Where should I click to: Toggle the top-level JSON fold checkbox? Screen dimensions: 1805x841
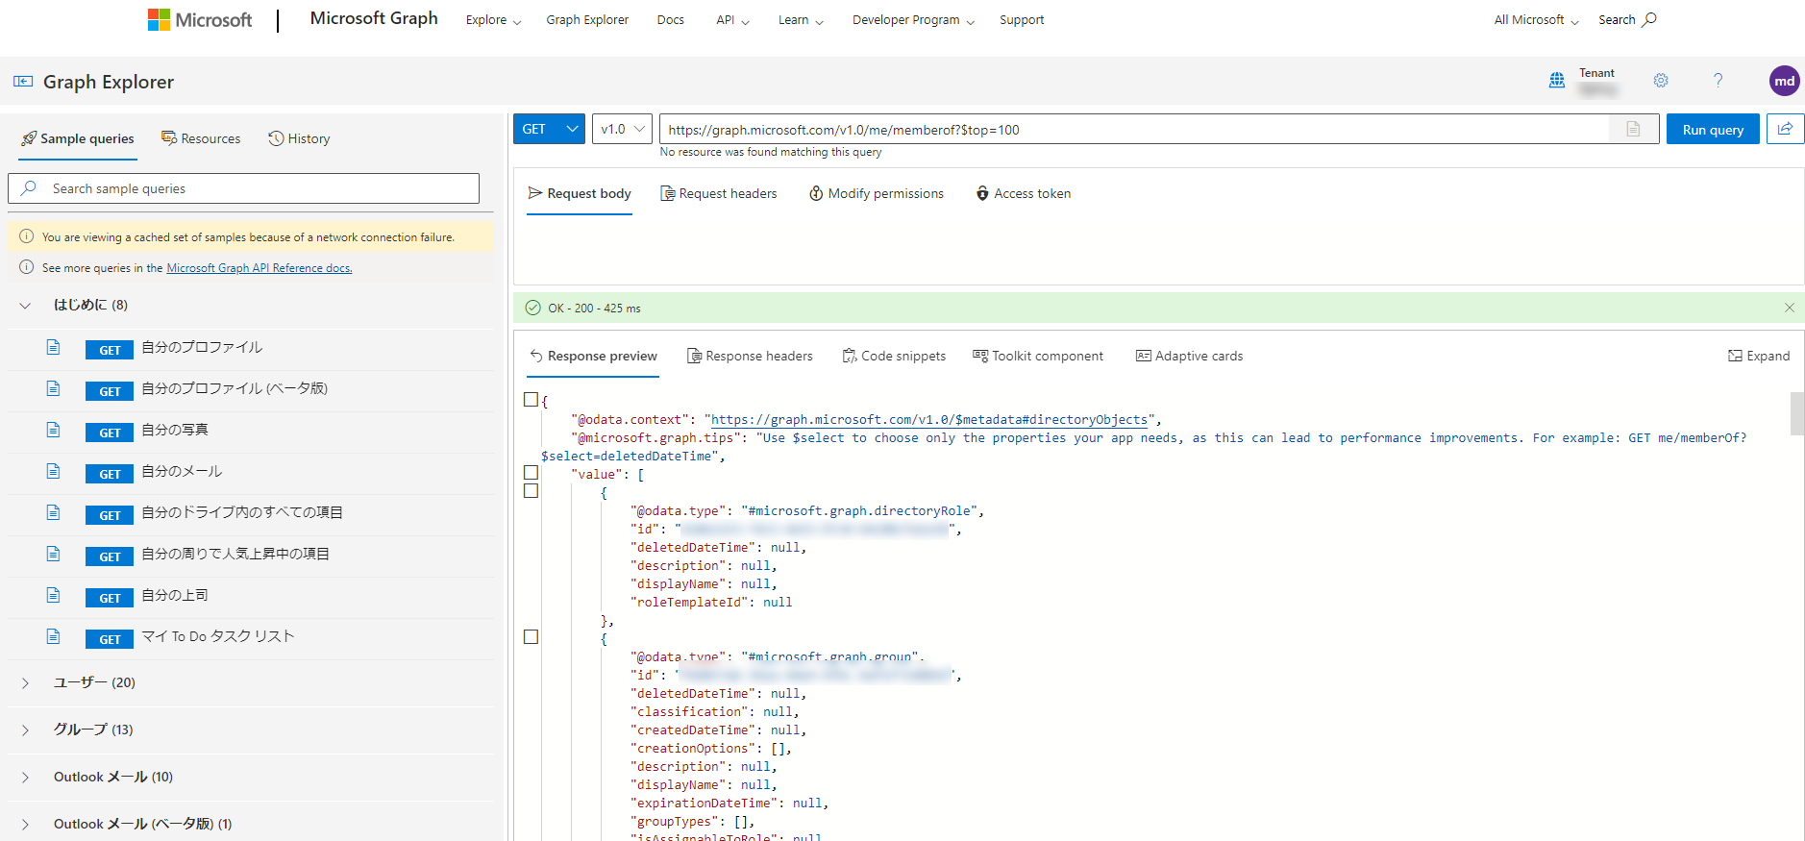tap(531, 399)
